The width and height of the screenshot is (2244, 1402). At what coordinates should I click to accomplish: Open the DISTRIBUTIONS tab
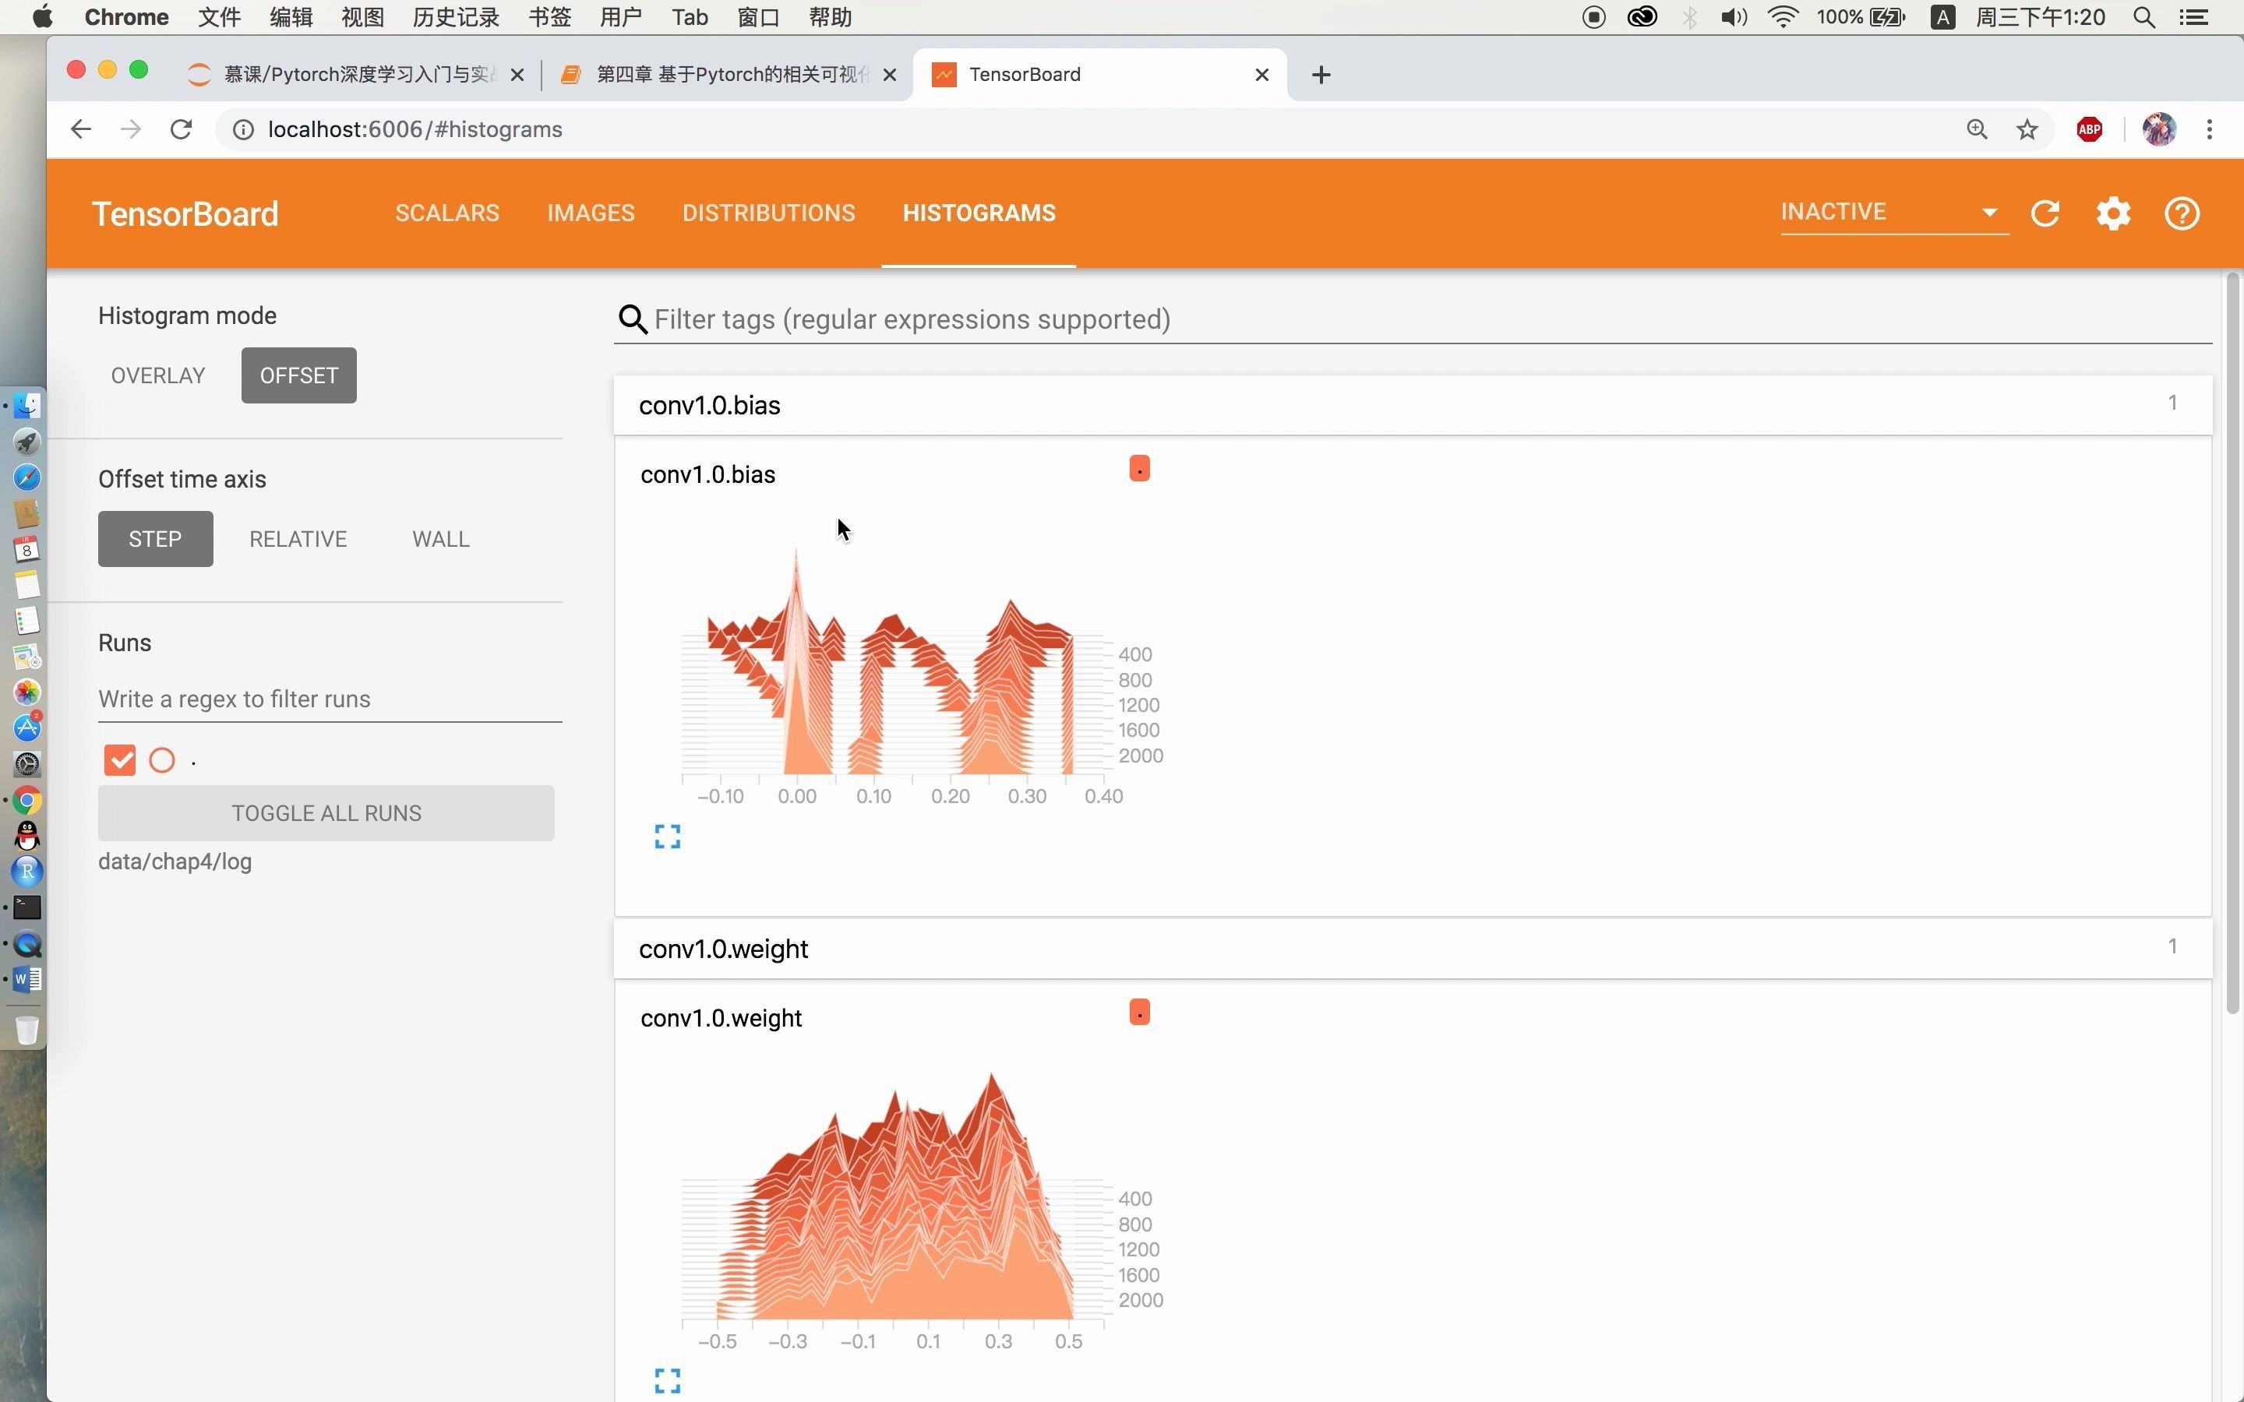[767, 213]
